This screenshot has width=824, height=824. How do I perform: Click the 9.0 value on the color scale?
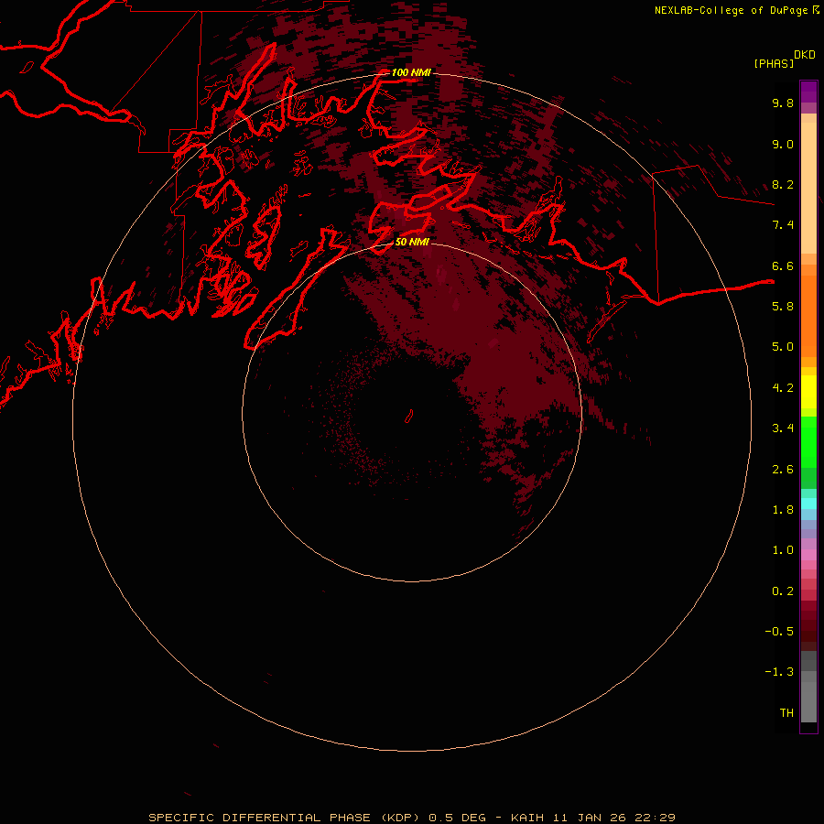tap(783, 144)
